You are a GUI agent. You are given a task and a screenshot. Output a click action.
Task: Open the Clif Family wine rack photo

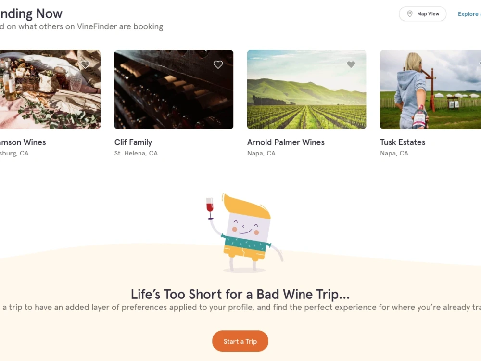point(174,90)
